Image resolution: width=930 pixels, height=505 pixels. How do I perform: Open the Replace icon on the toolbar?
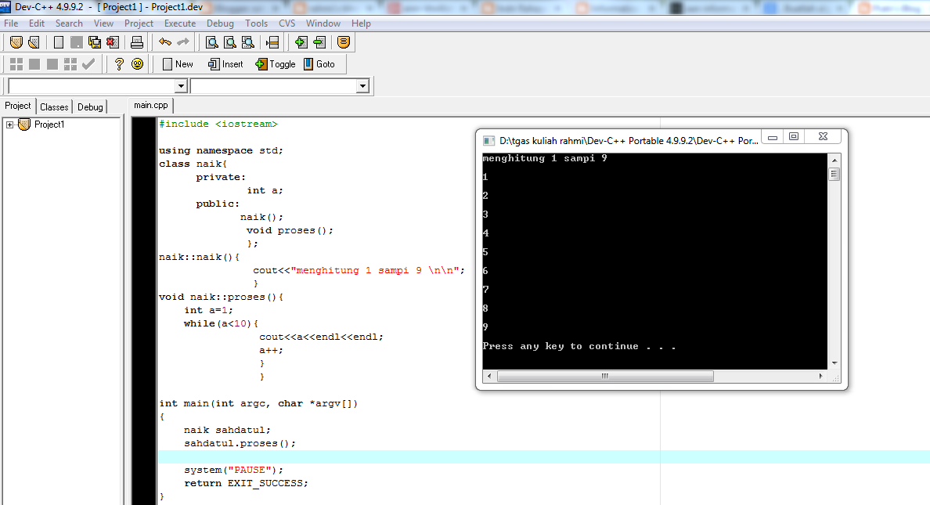point(248,41)
